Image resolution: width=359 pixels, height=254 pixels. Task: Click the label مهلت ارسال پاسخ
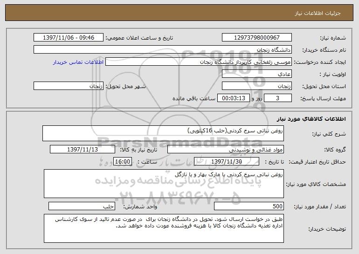[x=323, y=98]
